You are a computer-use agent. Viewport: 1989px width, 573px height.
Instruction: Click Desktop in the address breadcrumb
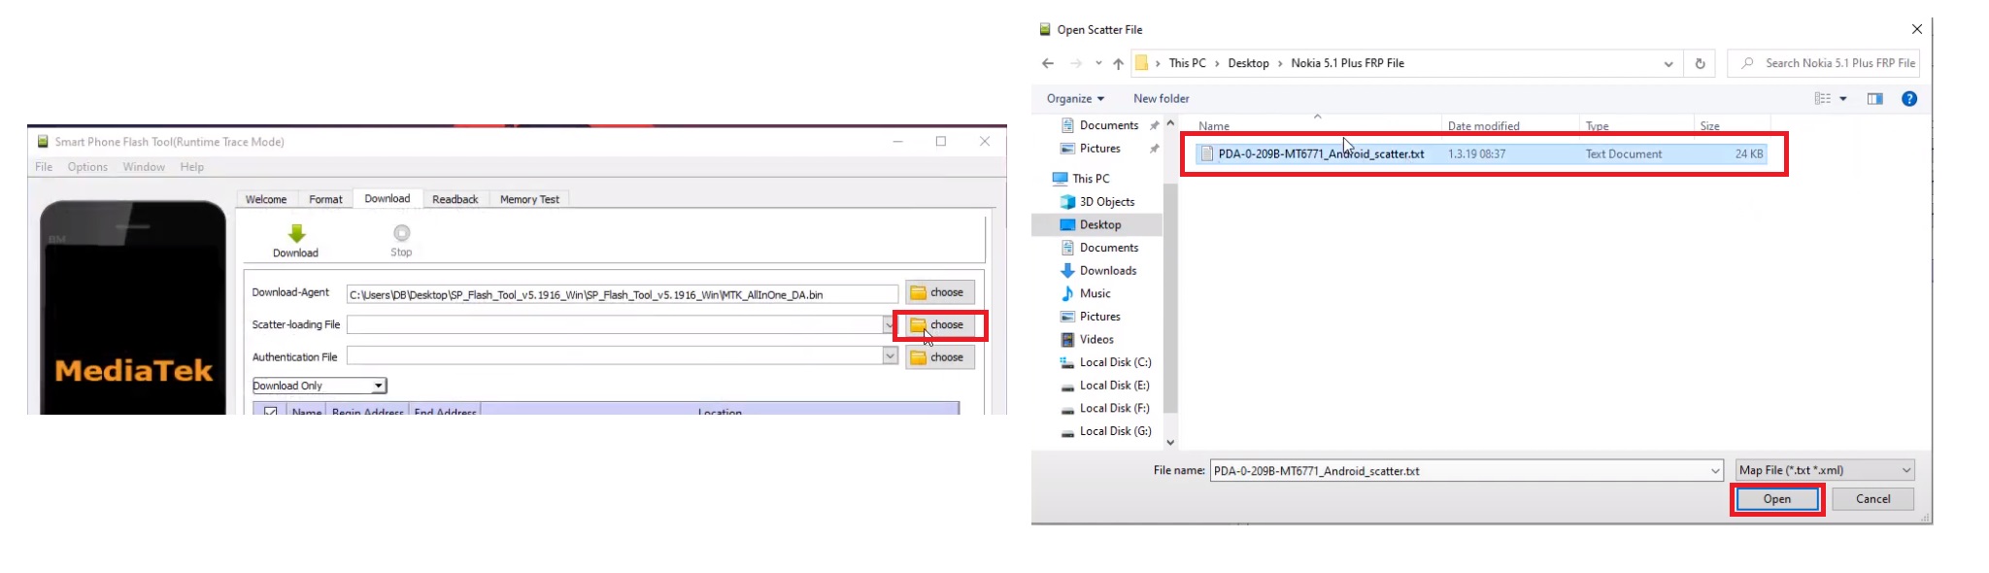pos(1248,63)
